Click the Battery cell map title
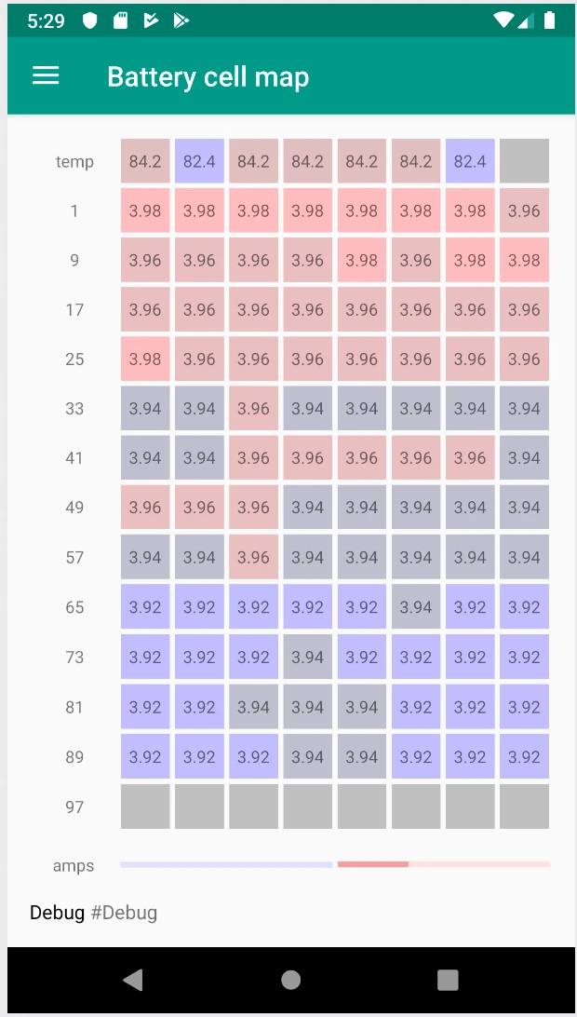The width and height of the screenshot is (577, 1017). click(x=208, y=76)
